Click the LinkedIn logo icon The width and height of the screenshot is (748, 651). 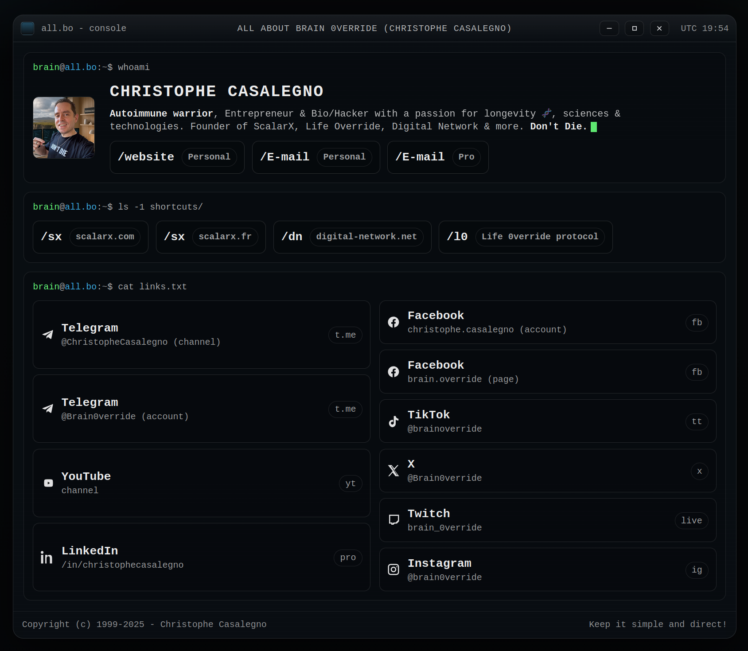point(47,557)
